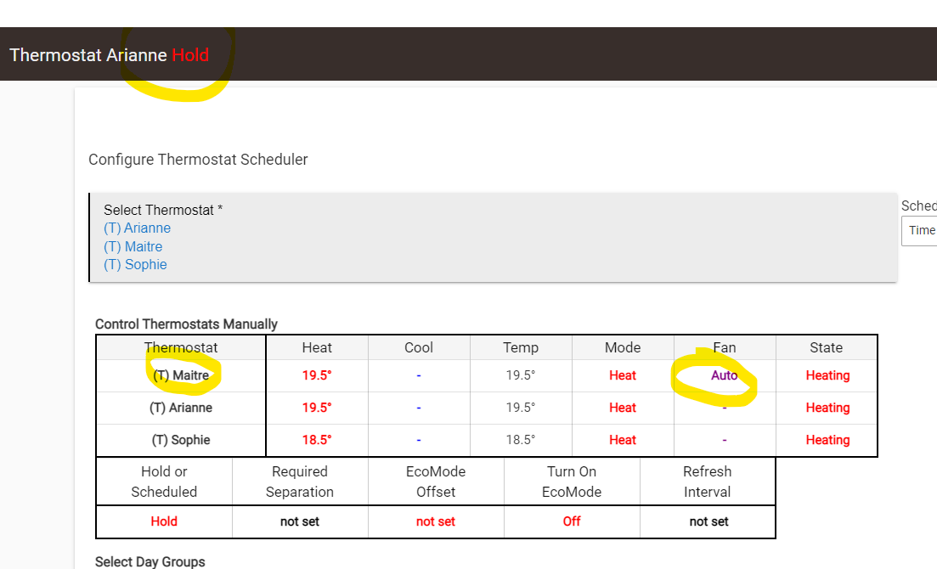Click the (T) Arianne link under Select Thermostat
Image resolution: width=937 pixels, height=569 pixels.
click(x=137, y=228)
